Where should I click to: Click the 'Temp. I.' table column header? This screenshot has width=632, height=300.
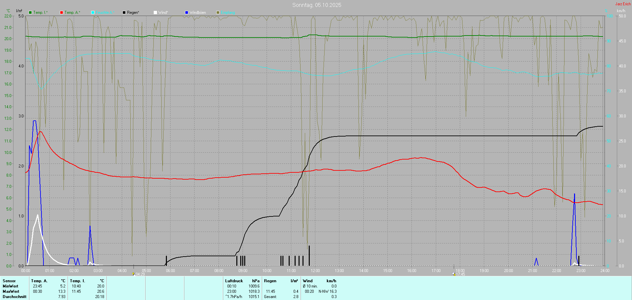point(78,281)
